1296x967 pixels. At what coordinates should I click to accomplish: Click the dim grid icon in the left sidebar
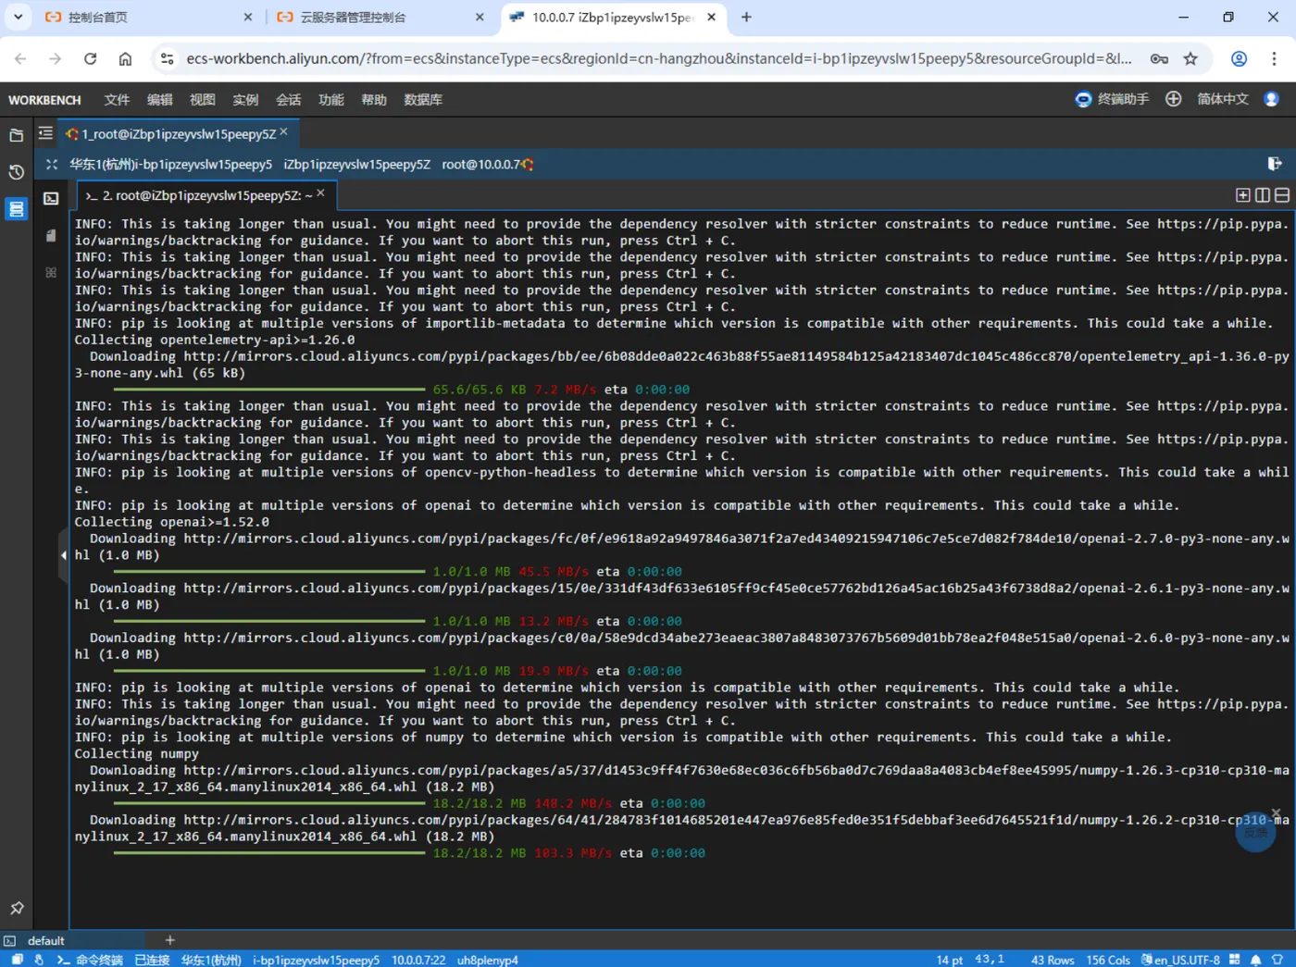[x=51, y=272]
